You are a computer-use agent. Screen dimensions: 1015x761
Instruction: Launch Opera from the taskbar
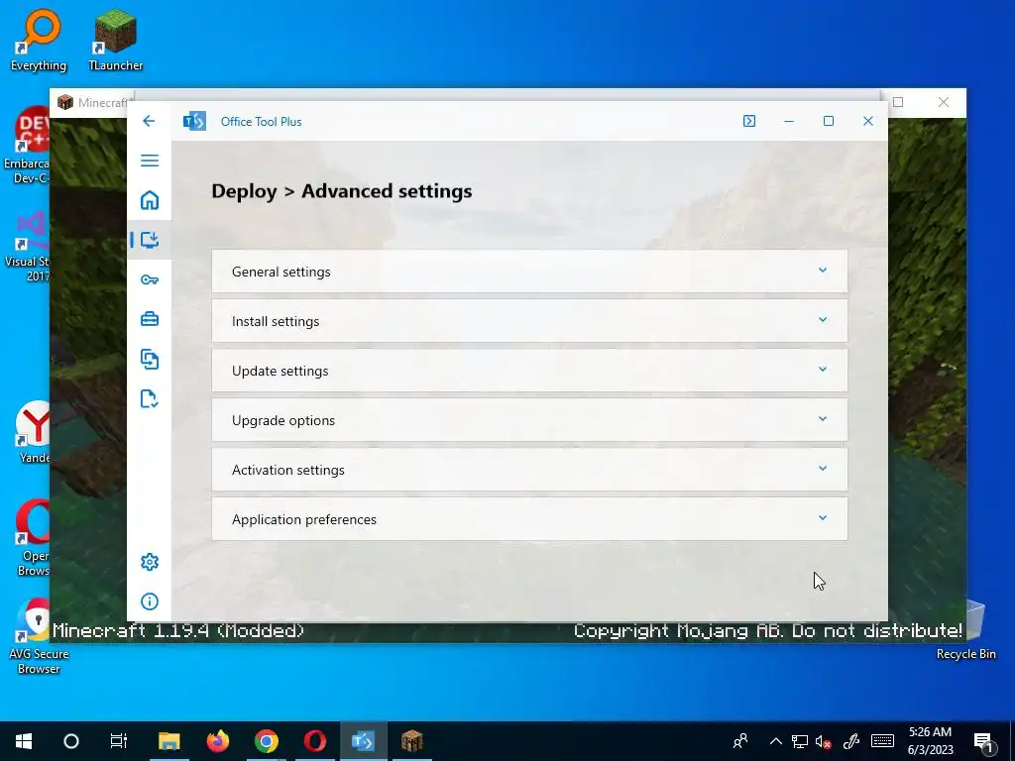point(314,741)
